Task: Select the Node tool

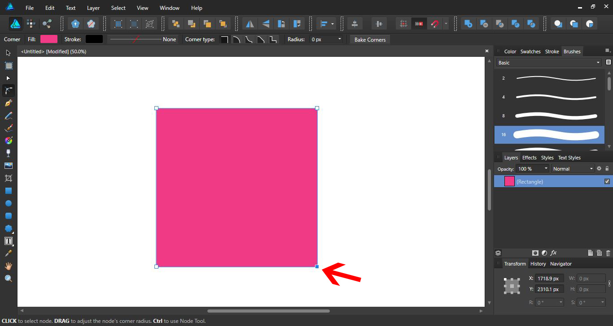Action: coord(8,78)
